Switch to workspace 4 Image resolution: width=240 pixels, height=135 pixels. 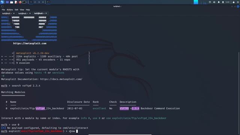click(x=43, y=2)
